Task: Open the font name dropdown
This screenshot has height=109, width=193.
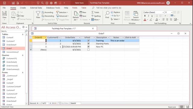Action: click(x=163, y=12)
